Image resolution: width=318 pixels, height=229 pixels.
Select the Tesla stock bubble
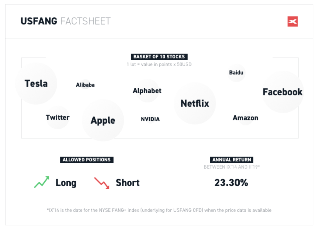pos(36,84)
